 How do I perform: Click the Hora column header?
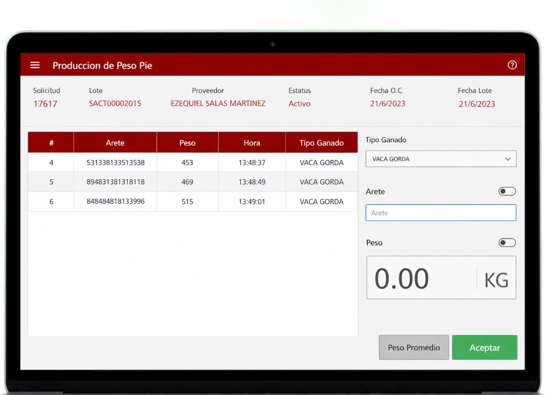point(252,143)
